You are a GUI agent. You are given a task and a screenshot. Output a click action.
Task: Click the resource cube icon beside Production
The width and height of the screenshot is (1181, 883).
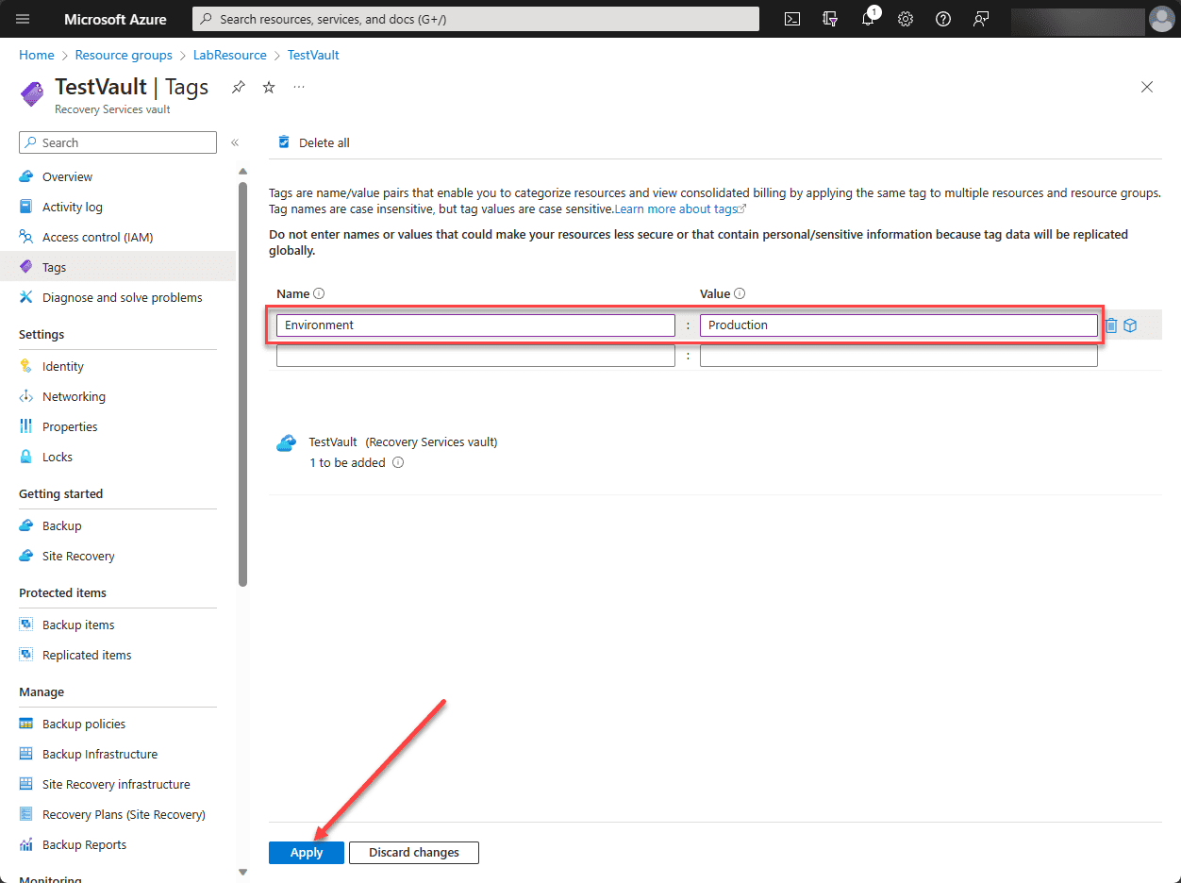[1130, 325]
